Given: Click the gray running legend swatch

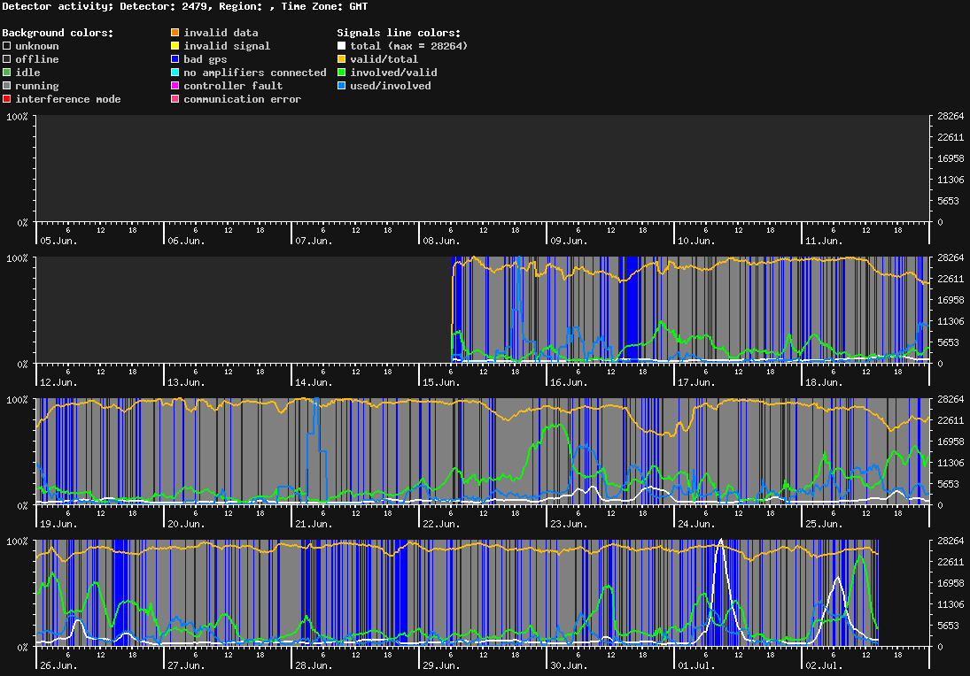Looking at the screenshot, I should tap(7, 86).
